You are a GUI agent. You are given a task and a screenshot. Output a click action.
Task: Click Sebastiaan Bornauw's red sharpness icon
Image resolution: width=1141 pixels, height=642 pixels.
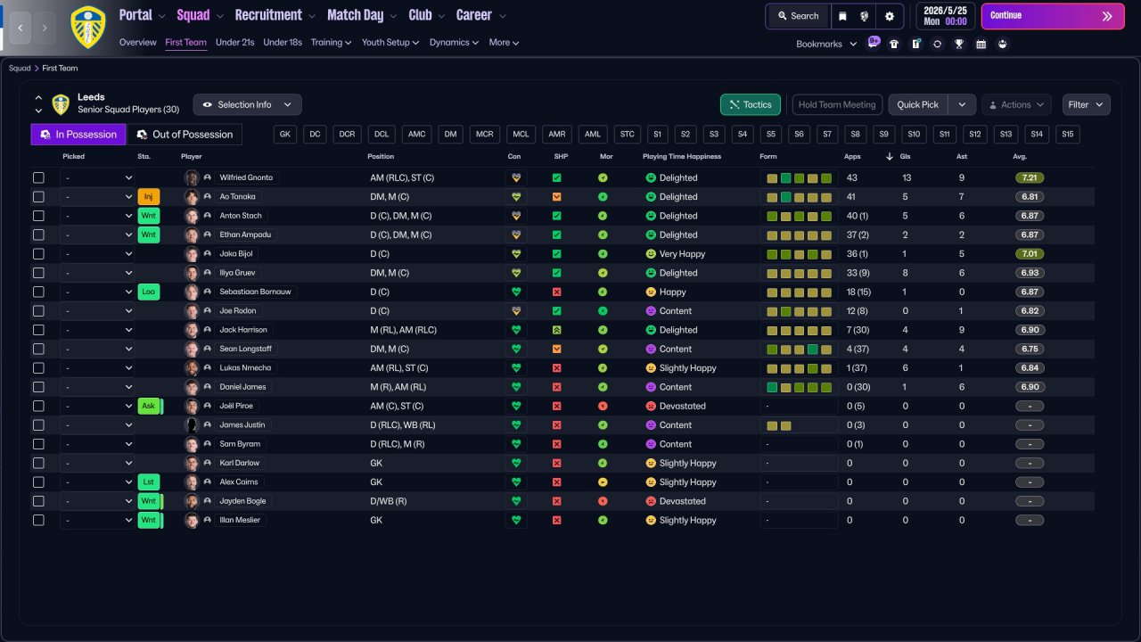(x=557, y=292)
